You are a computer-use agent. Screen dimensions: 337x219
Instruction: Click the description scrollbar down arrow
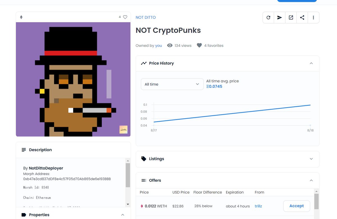tap(128, 204)
